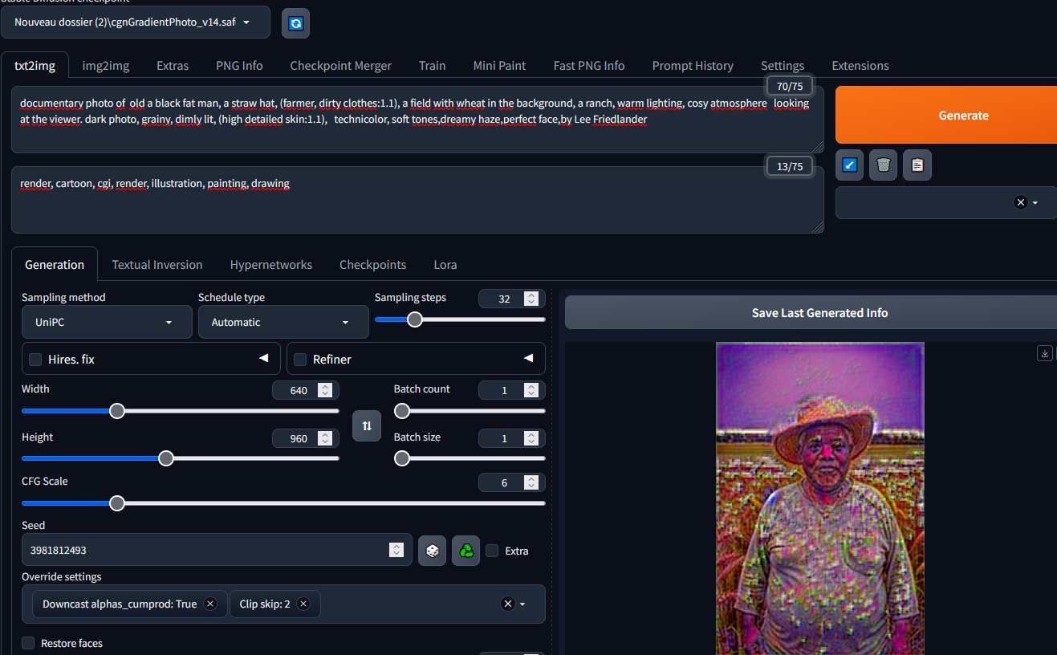Click the CFG Scale slider handle
This screenshot has height=655, width=1057.
[x=117, y=503]
